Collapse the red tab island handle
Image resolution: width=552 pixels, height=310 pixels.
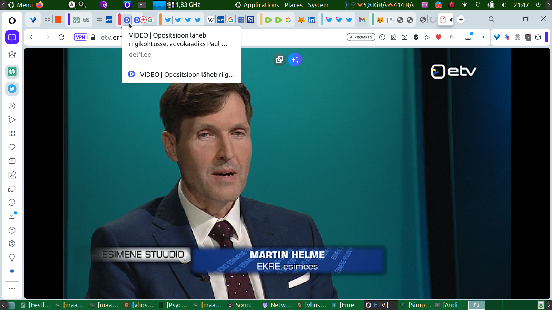point(119,20)
